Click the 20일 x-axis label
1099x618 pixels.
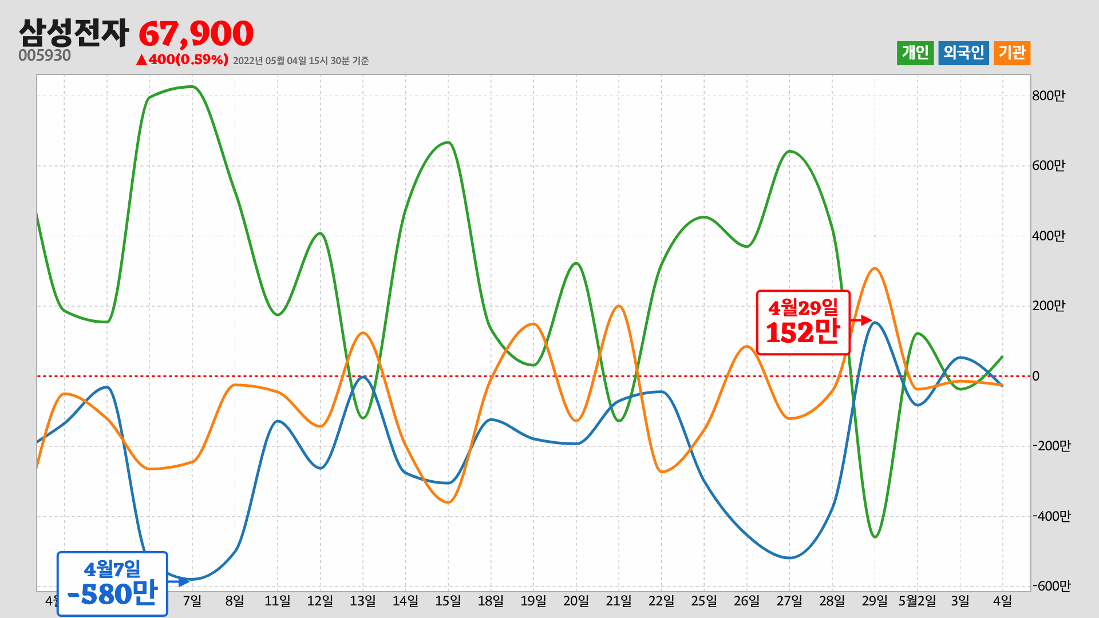point(576,601)
